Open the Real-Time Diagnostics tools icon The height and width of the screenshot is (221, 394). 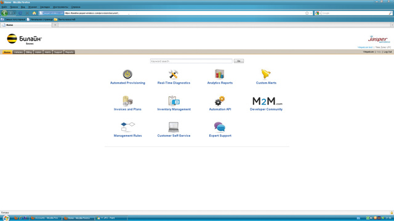click(174, 74)
